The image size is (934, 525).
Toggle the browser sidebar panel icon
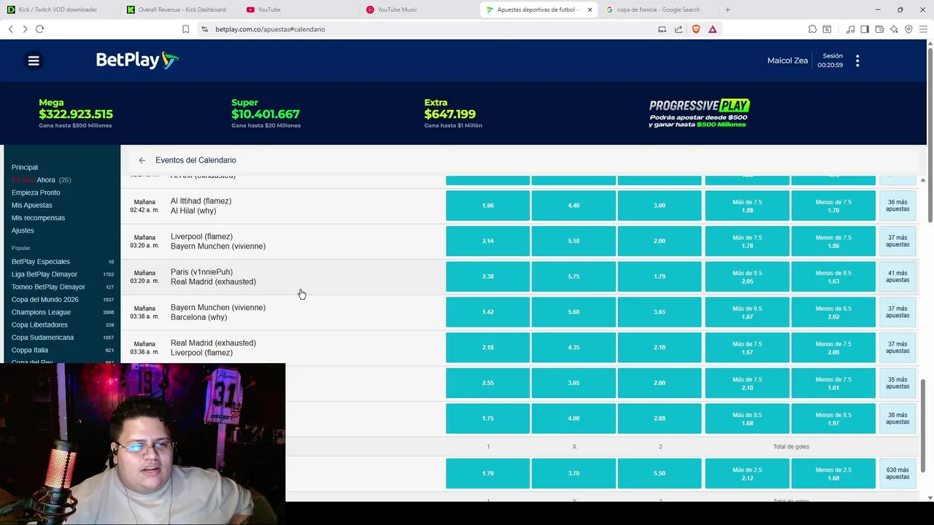pyautogui.click(x=865, y=29)
